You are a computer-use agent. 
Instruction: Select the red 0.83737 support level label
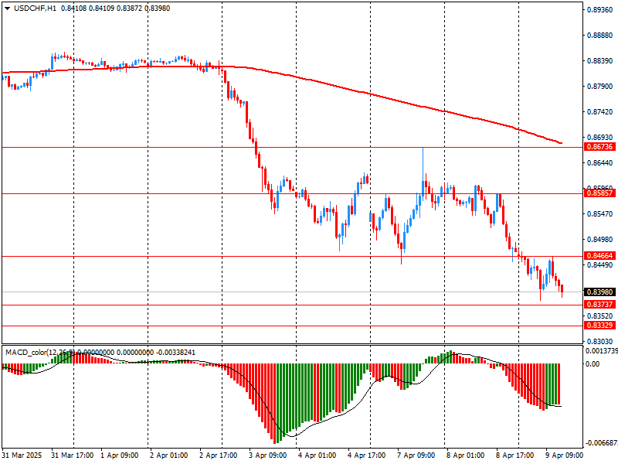[x=599, y=305]
